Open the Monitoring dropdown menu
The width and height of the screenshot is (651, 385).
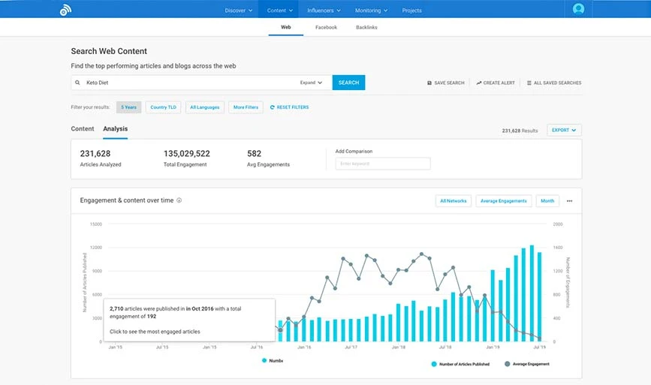[371, 11]
